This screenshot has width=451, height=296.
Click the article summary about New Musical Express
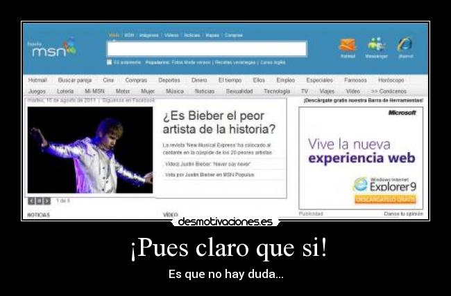tap(217, 149)
